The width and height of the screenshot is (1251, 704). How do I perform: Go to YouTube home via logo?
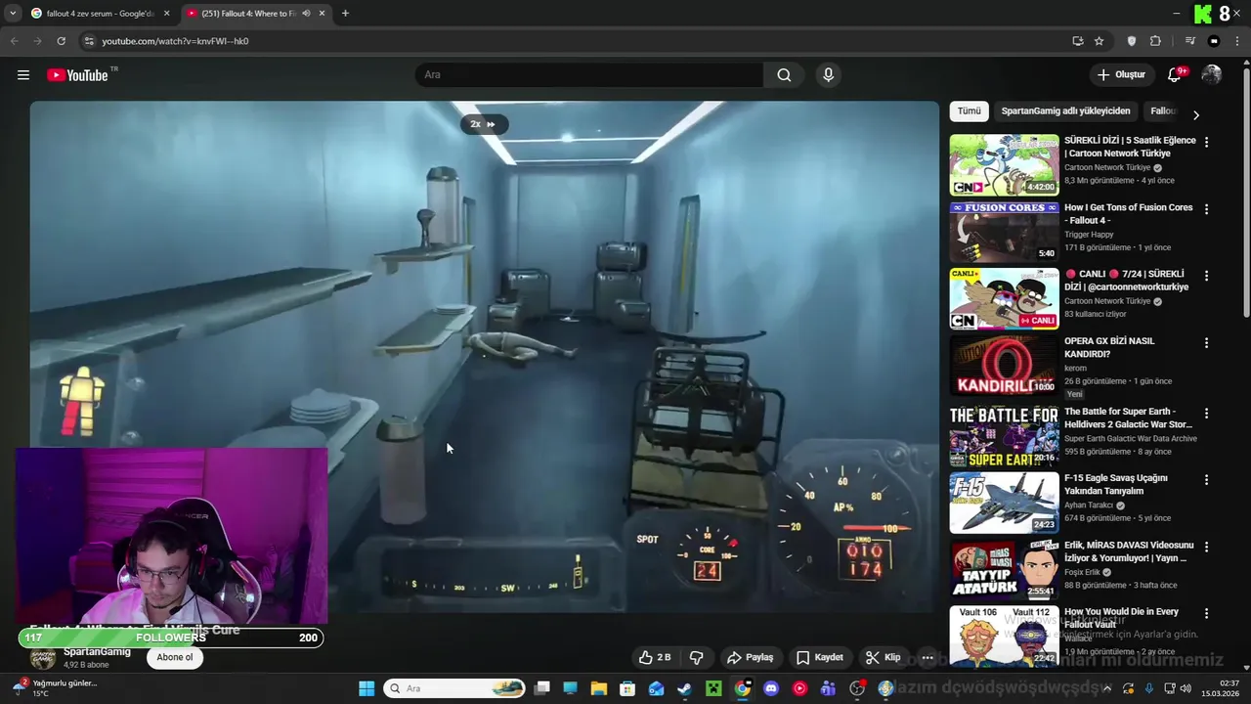(x=78, y=75)
